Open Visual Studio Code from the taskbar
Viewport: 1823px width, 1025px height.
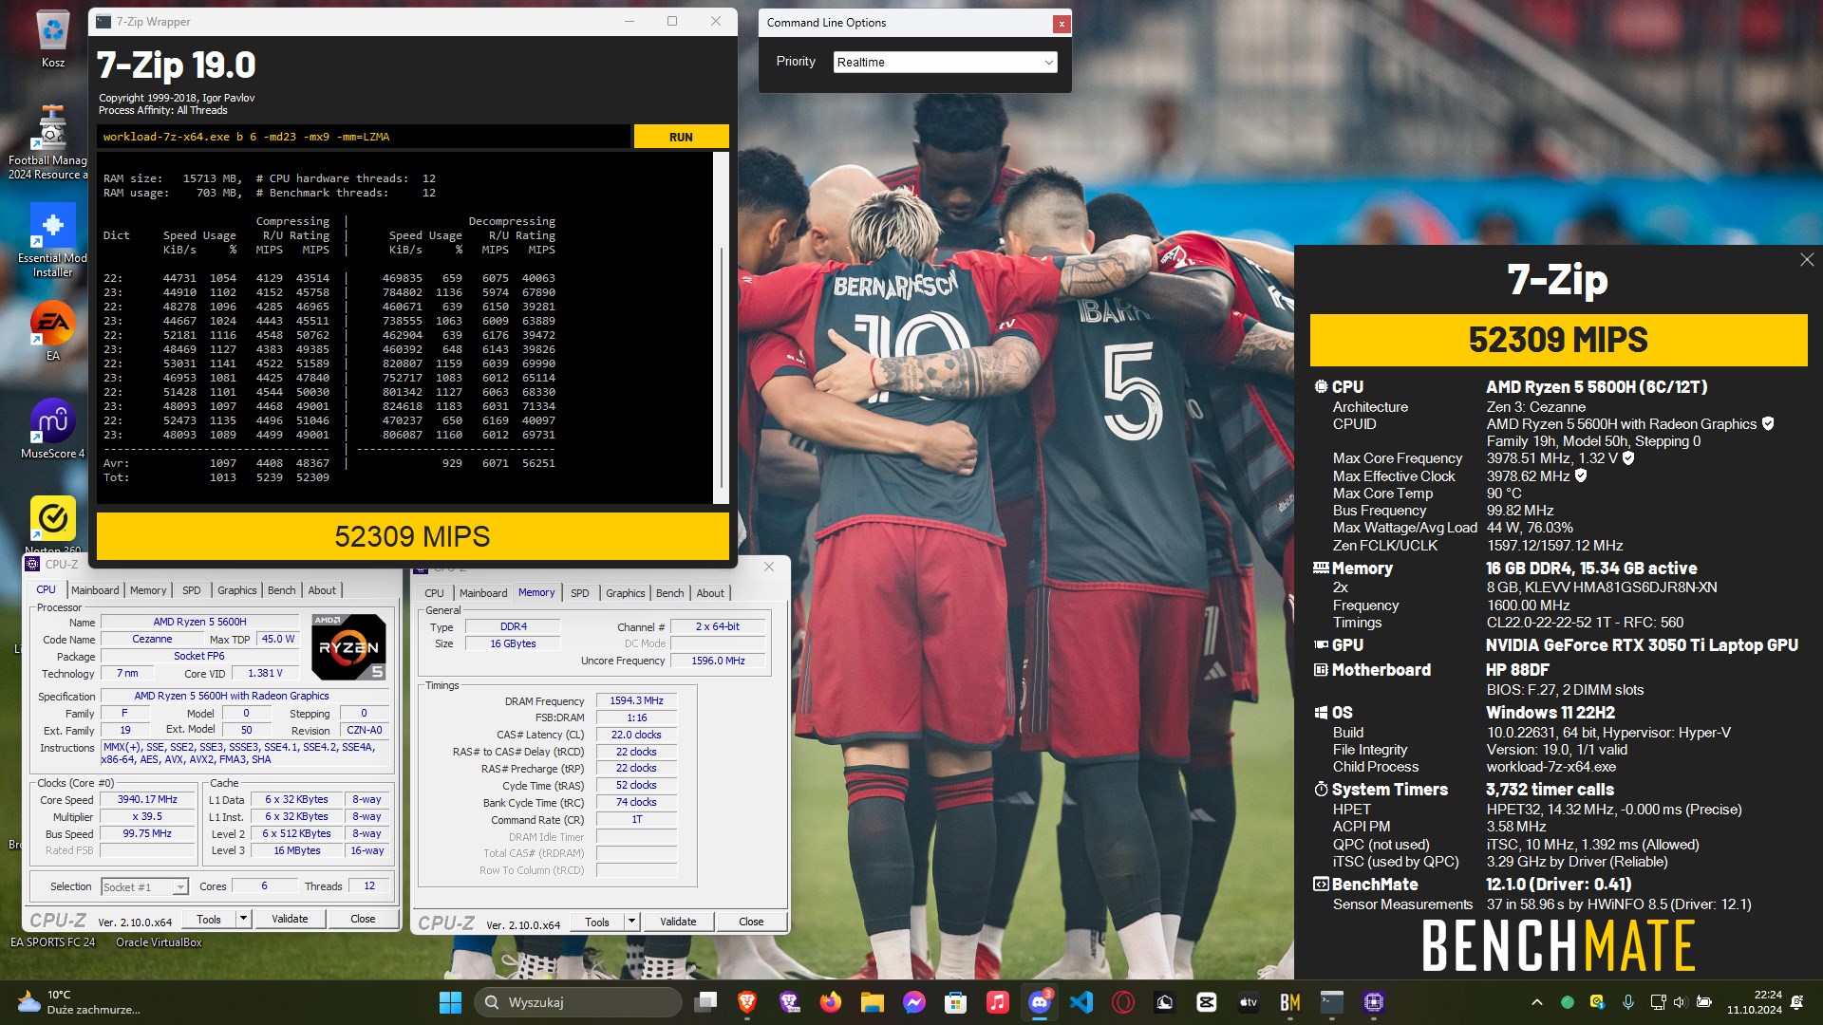(1081, 1002)
